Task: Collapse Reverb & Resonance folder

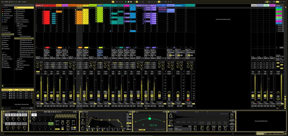Action: coord(15,22)
